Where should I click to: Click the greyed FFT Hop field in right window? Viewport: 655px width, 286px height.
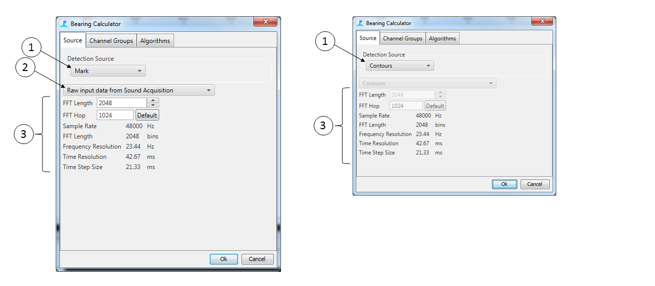[x=406, y=106]
